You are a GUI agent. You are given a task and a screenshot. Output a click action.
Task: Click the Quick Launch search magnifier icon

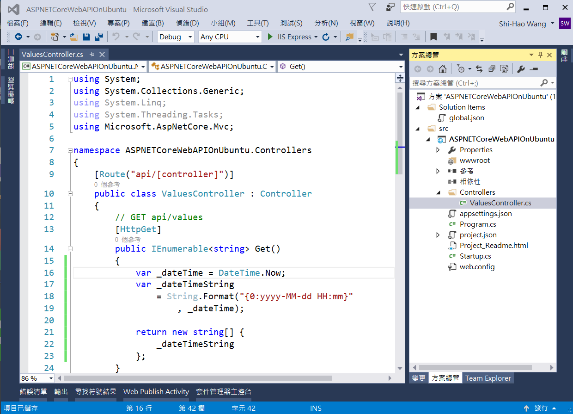point(510,7)
